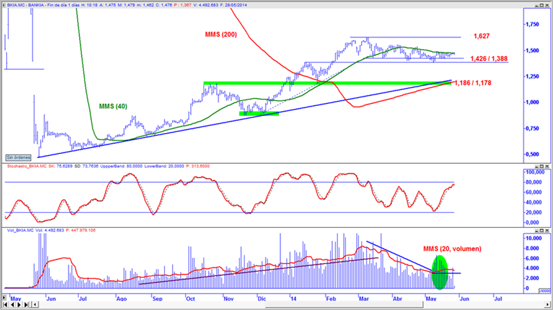
Task: Click the 1,627 resistance level label
Action: (x=482, y=36)
